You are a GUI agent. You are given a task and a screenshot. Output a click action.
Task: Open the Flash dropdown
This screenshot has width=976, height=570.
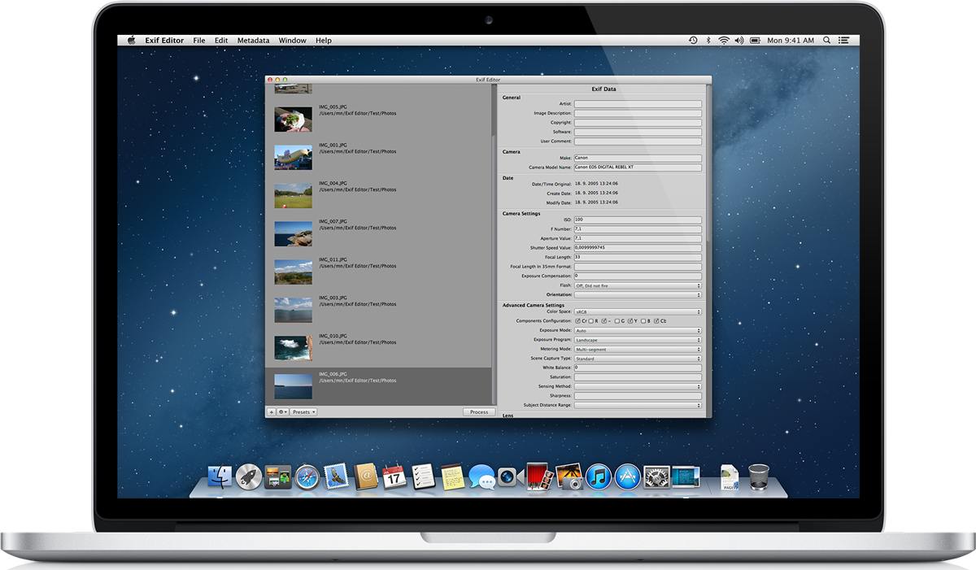tap(638, 285)
